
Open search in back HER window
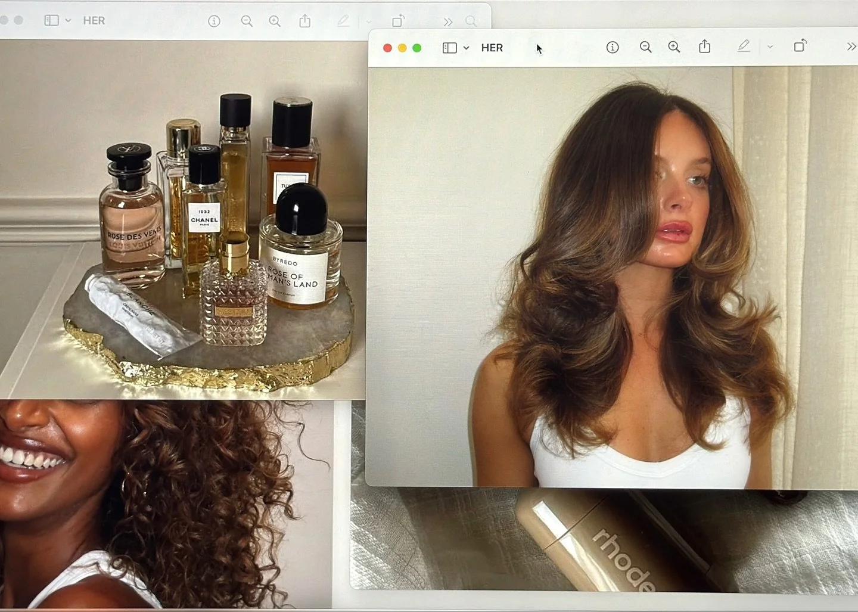tap(471, 21)
